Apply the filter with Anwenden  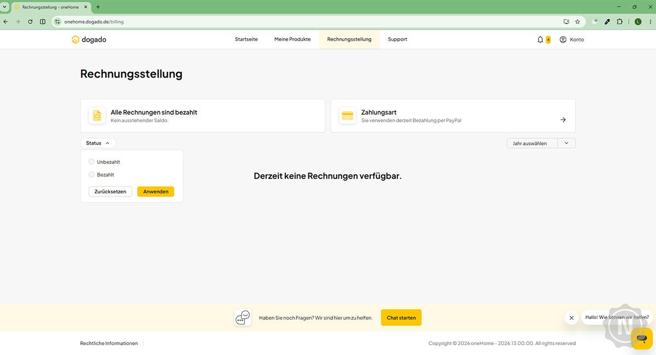pyautogui.click(x=156, y=192)
